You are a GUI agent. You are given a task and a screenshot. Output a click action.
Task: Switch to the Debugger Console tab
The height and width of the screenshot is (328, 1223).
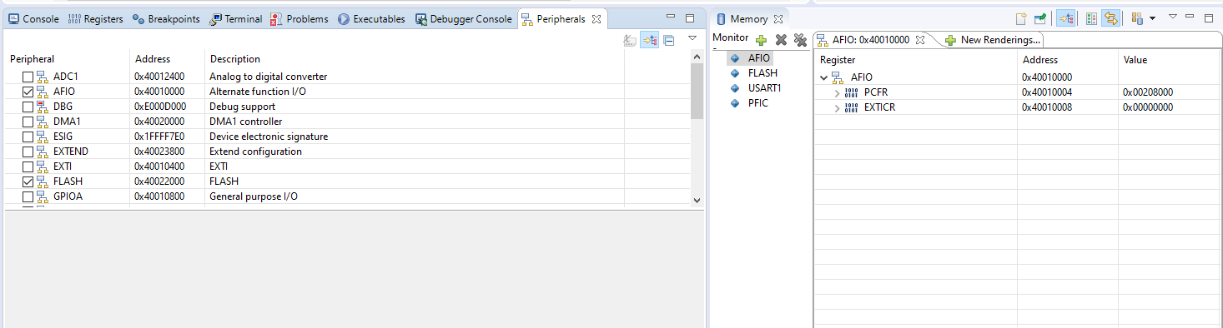tap(464, 19)
